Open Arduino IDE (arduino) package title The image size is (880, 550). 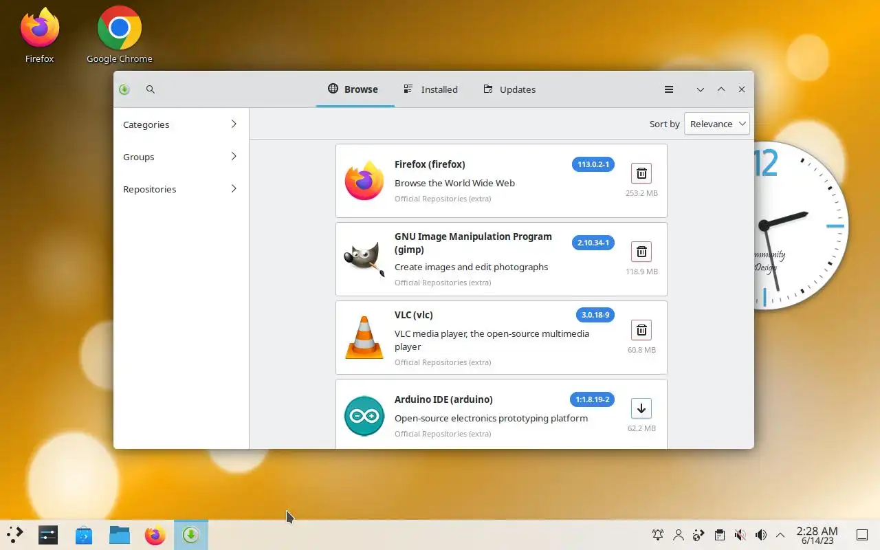(443, 399)
